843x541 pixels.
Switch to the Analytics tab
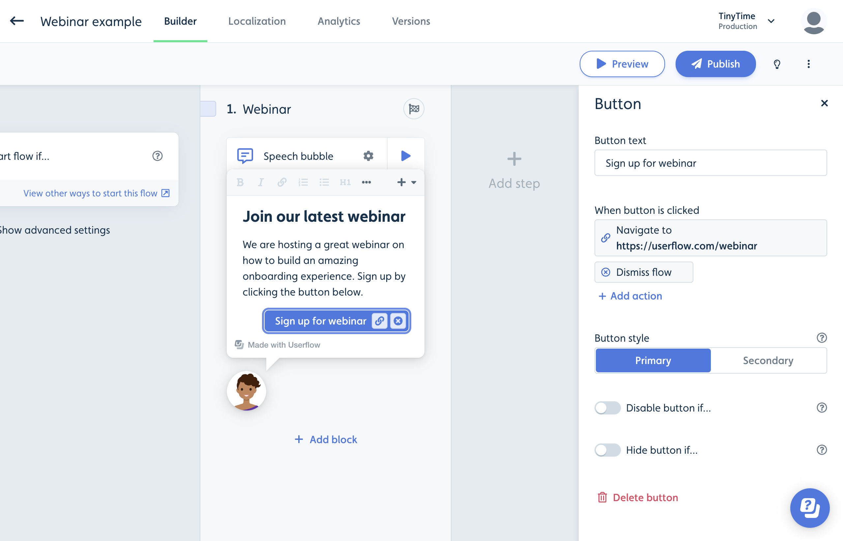[x=338, y=21]
